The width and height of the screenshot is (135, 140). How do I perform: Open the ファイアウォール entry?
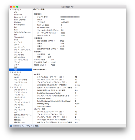click(x=21, y=82)
